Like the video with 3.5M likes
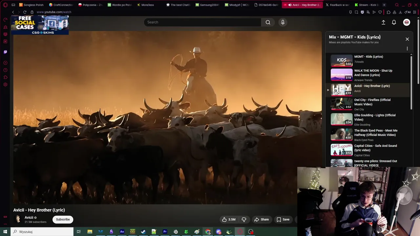Image resolution: width=420 pixels, height=236 pixels. [x=229, y=220]
